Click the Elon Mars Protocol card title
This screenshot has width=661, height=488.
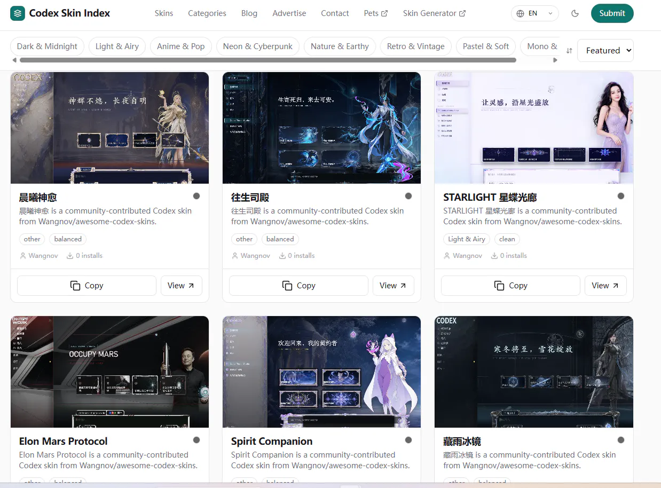(x=64, y=442)
